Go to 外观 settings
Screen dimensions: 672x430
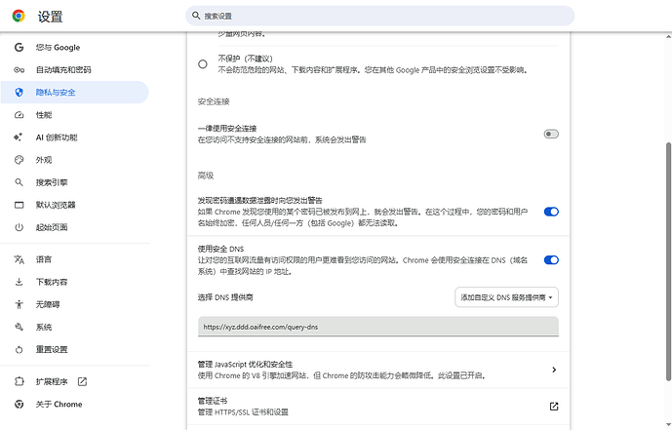click(44, 160)
